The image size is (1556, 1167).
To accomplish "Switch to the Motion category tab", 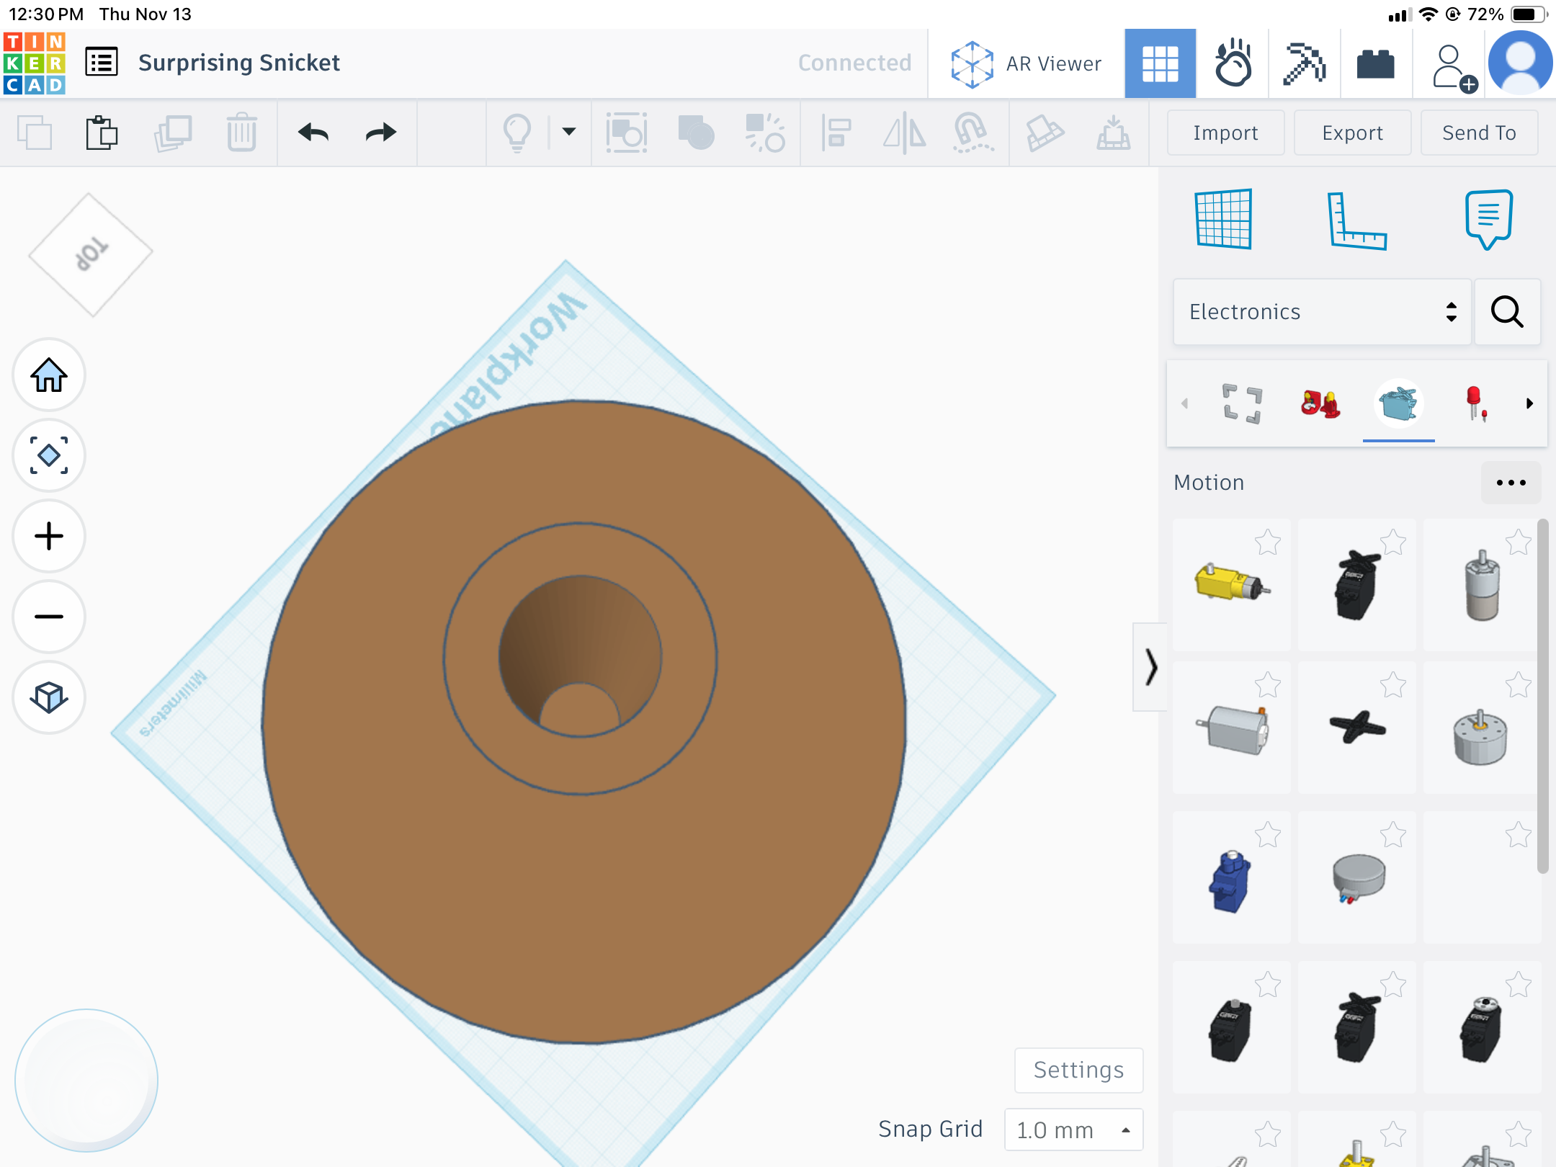I will tap(1398, 403).
